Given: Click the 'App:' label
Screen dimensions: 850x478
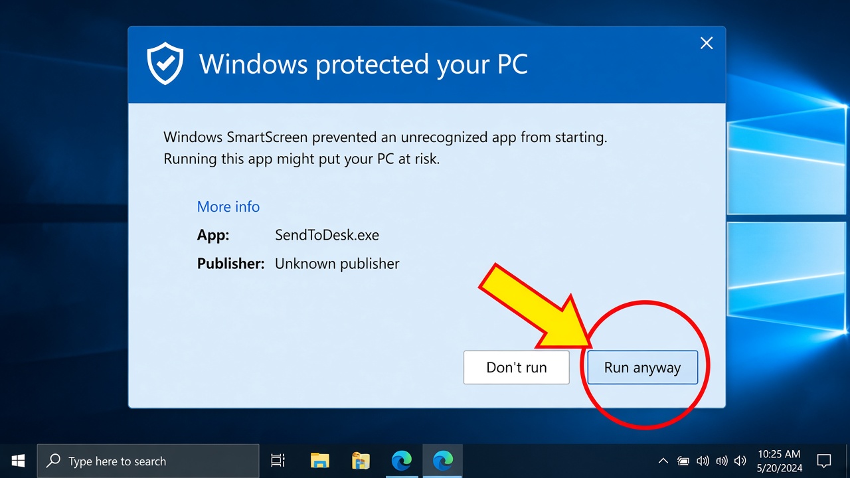Looking at the screenshot, I should pyautogui.click(x=213, y=235).
